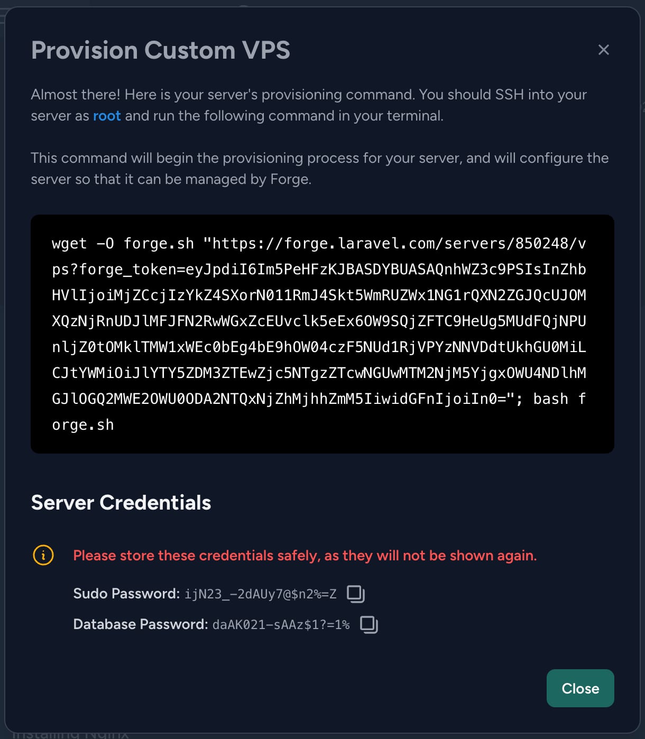Click the red credentials warning message
The image size is (645, 739).
pyautogui.click(x=305, y=556)
